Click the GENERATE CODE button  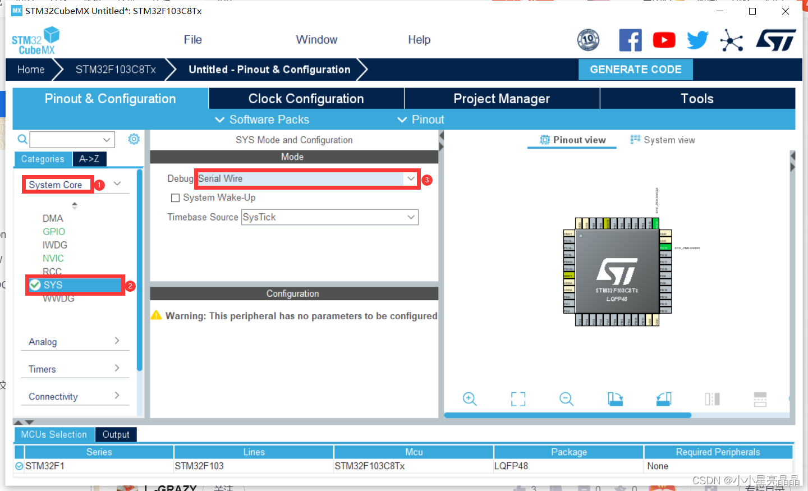636,70
